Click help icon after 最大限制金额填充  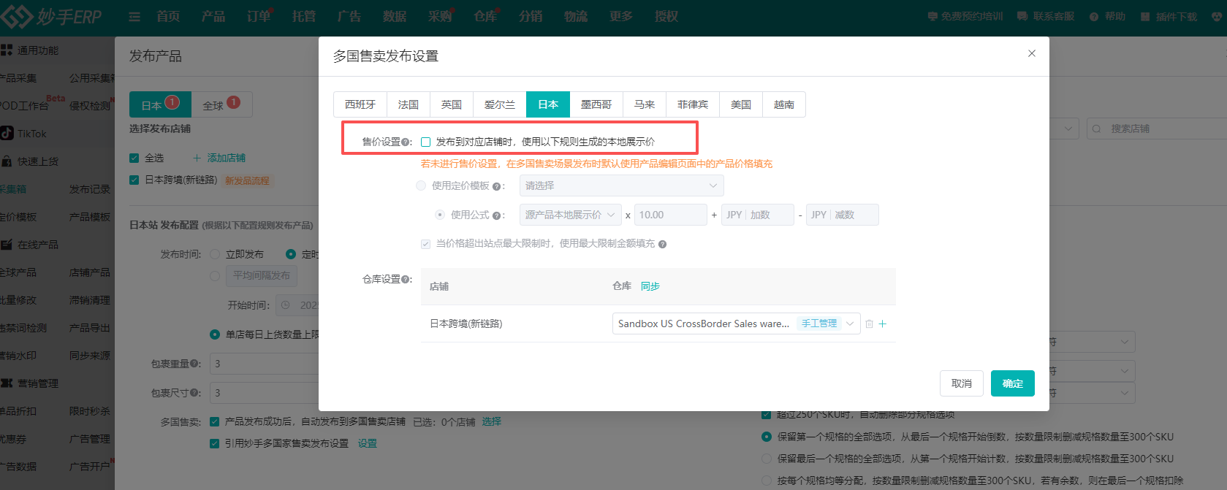(662, 245)
